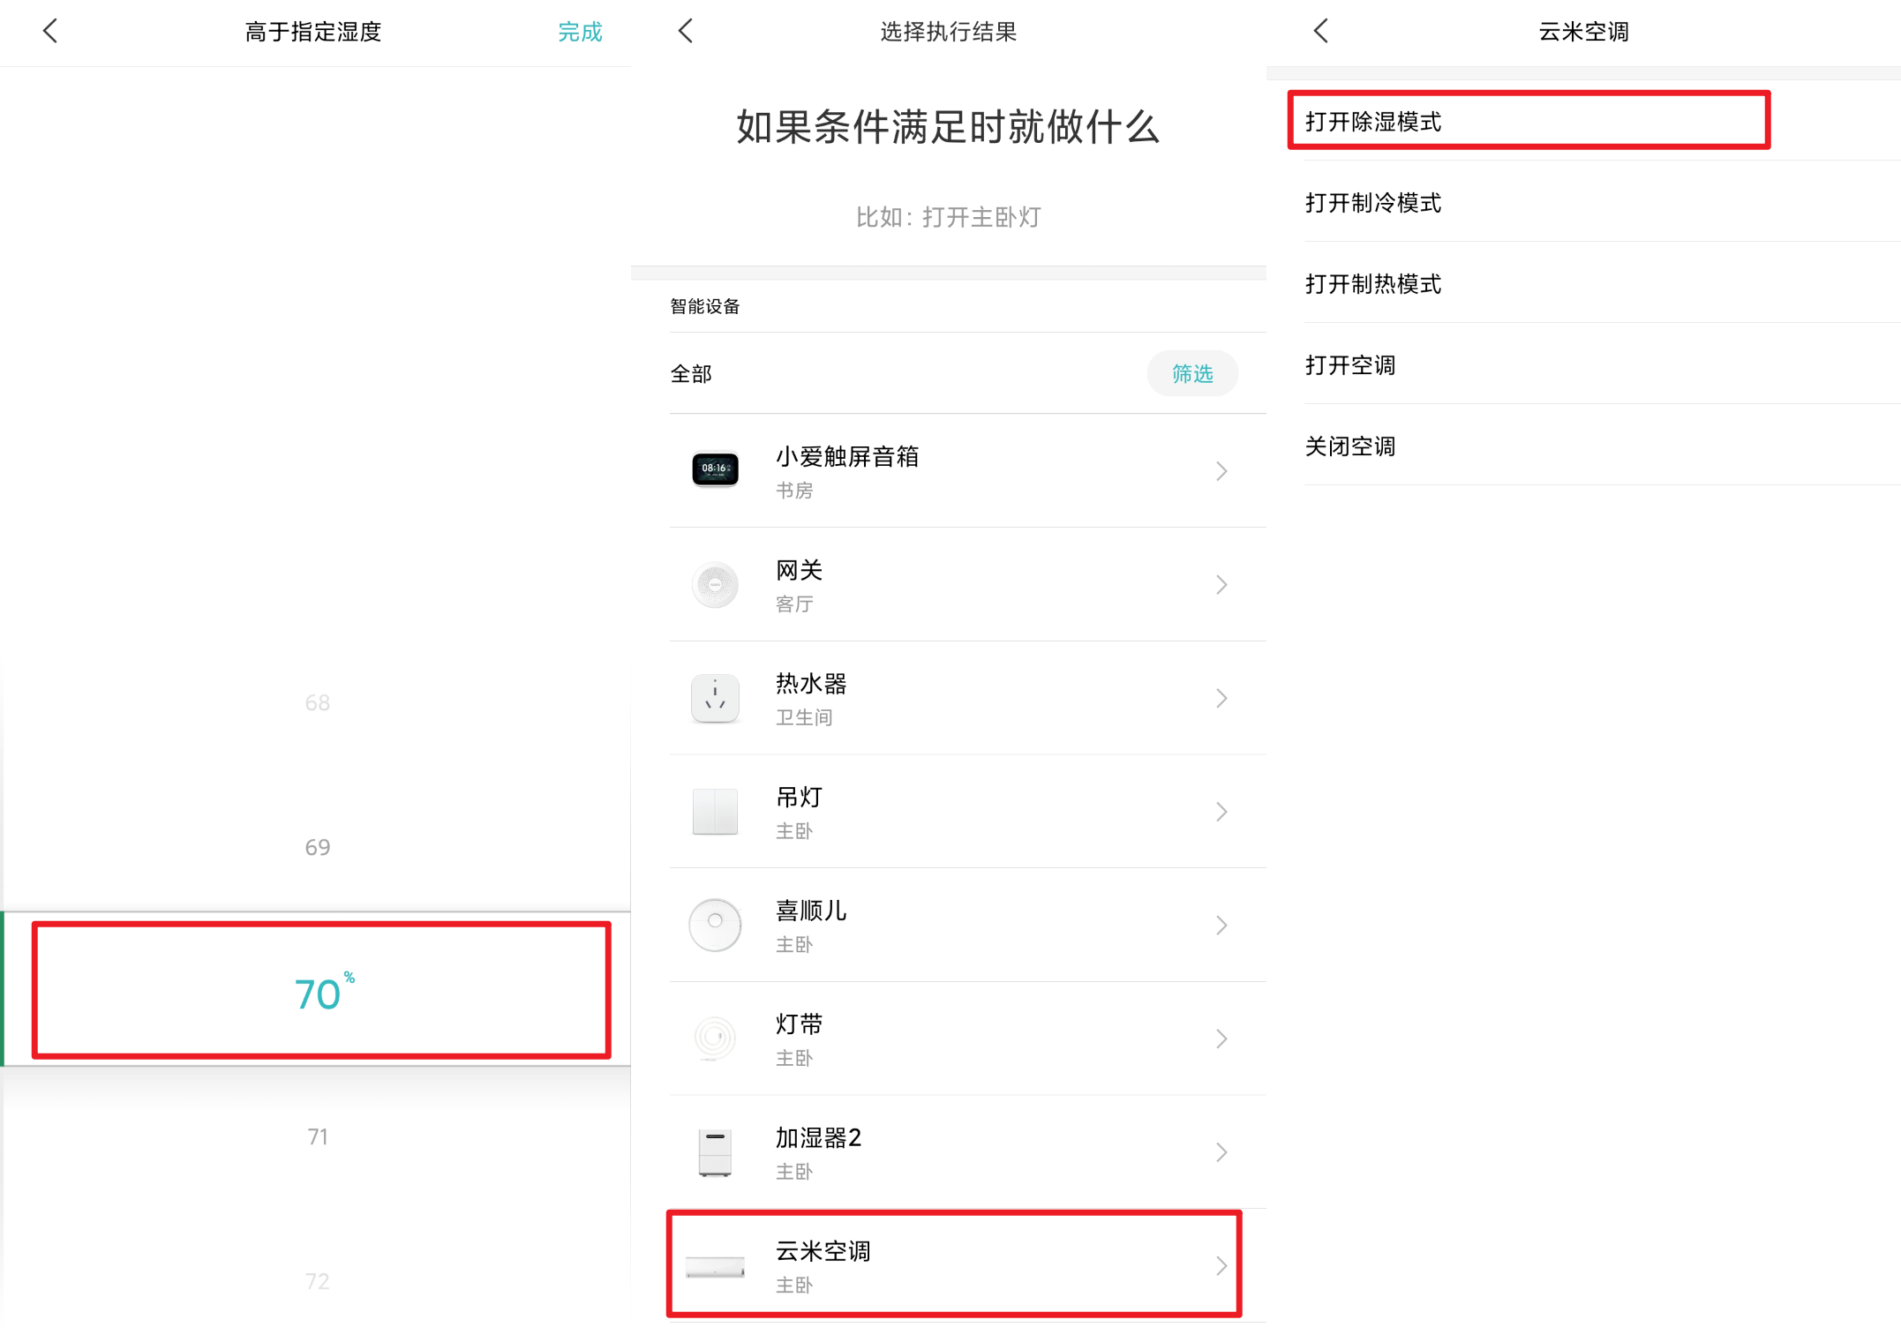This screenshot has width=1901, height=1342.
Task: Choose 关闭空调 option
Action: click(1350, 446)
